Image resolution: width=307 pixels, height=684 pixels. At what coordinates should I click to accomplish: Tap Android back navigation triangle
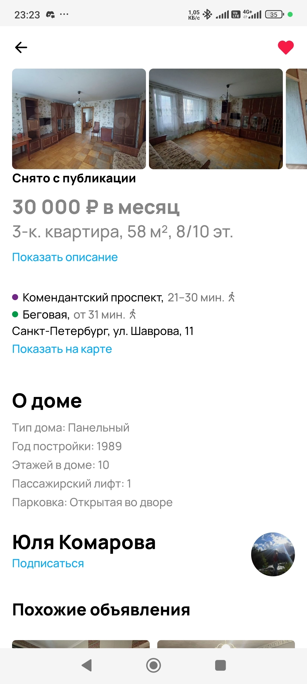pos(87,665)
